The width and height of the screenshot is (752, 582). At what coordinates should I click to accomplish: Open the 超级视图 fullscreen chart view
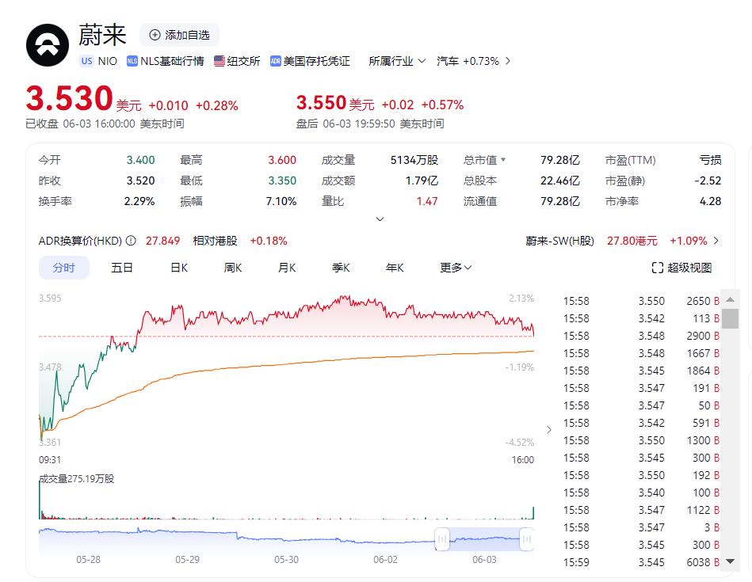pyautogui.click(x=681, y=268)
